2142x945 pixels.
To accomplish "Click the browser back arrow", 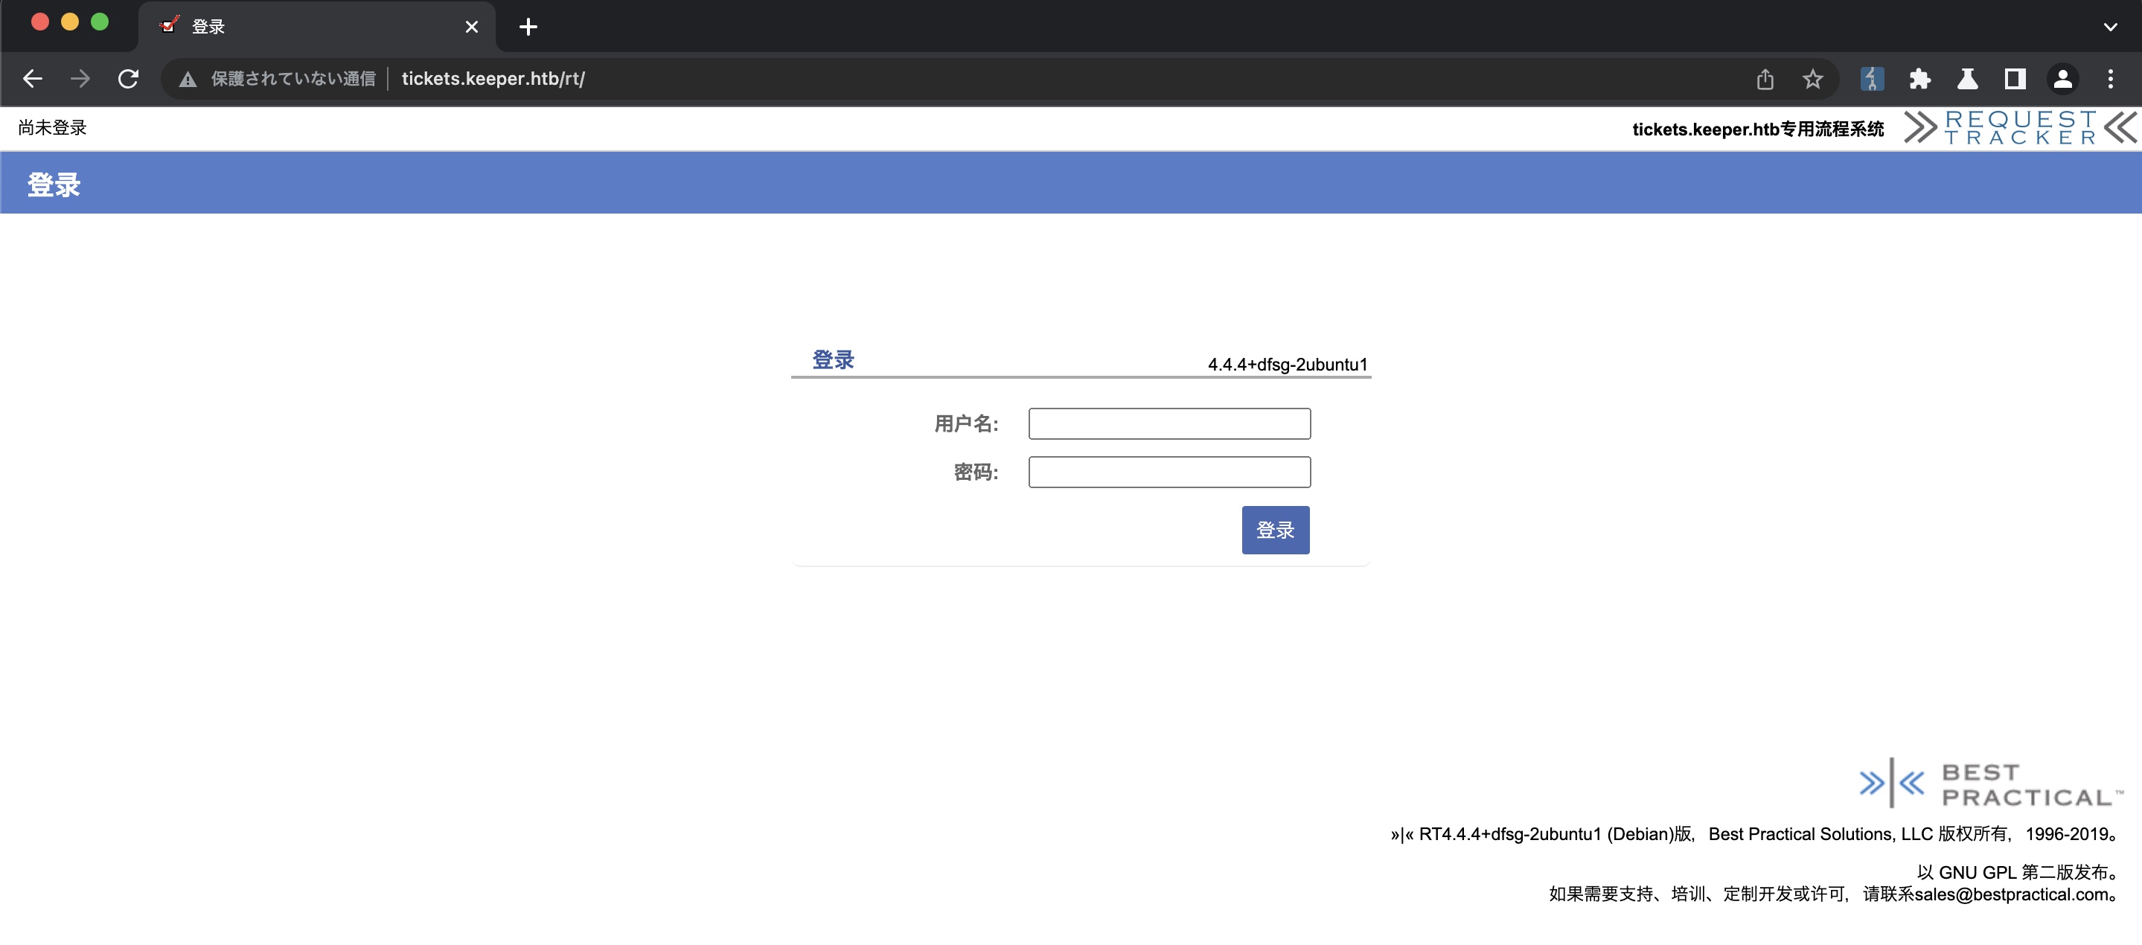I will pyautogui.click(x=33, y=79).
